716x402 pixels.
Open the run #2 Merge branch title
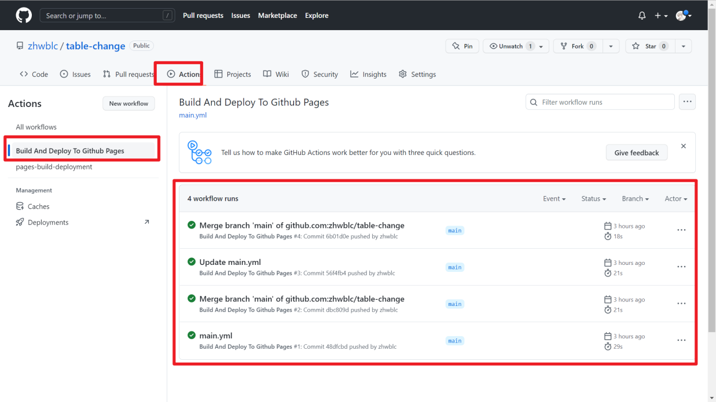point(302,299)
